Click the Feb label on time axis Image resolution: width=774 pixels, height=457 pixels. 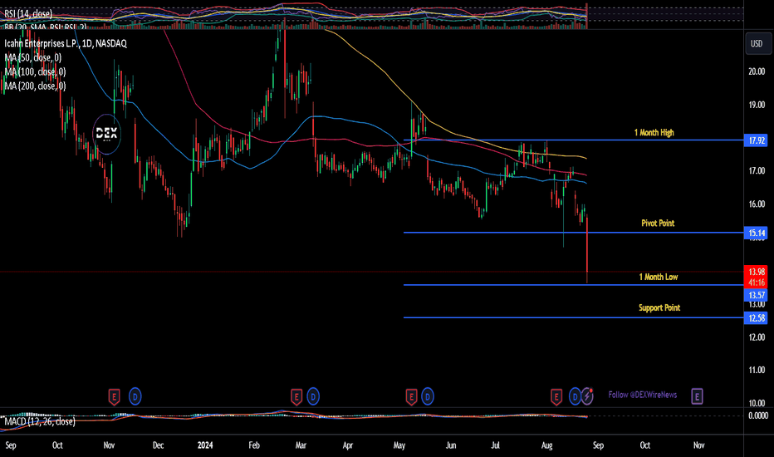pos(254,445)
